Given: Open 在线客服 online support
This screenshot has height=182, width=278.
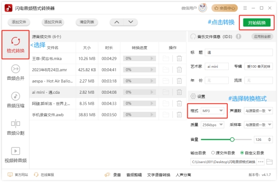Looking at the screenshot, I should (x=44, y=175).
